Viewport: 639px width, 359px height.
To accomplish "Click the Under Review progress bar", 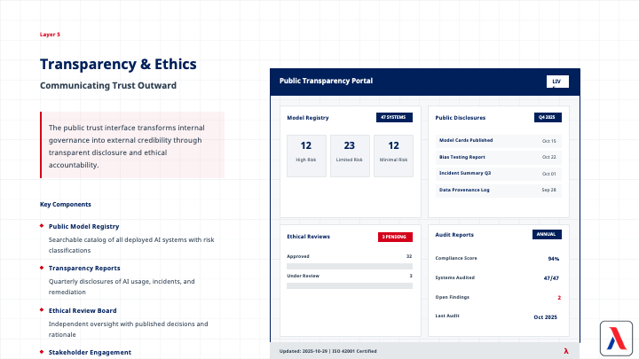I will point(350,285).
